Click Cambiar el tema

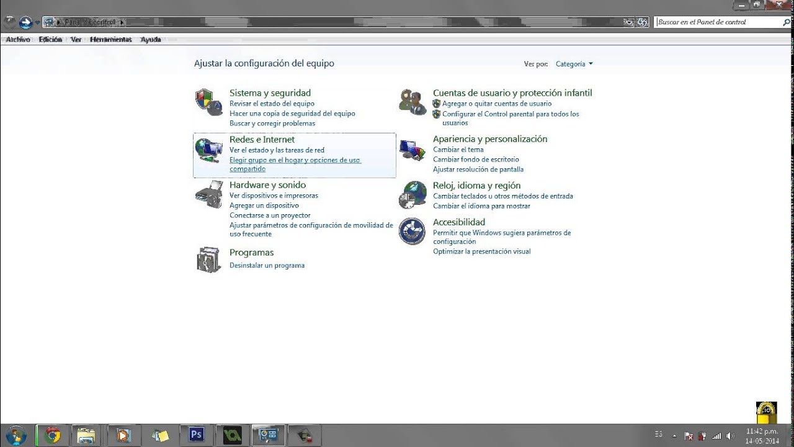tap(458, 150)
